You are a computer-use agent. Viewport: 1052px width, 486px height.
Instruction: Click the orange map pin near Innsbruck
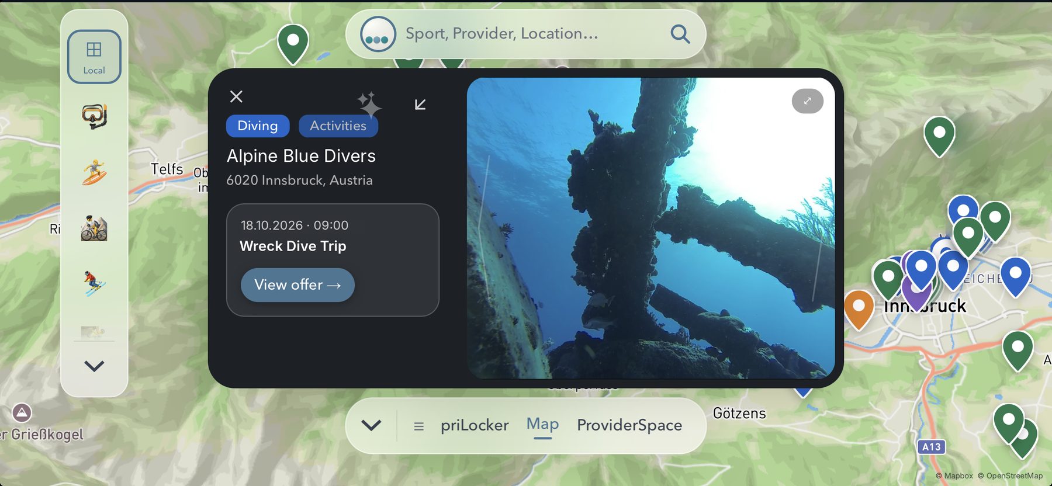click(859, 309)
